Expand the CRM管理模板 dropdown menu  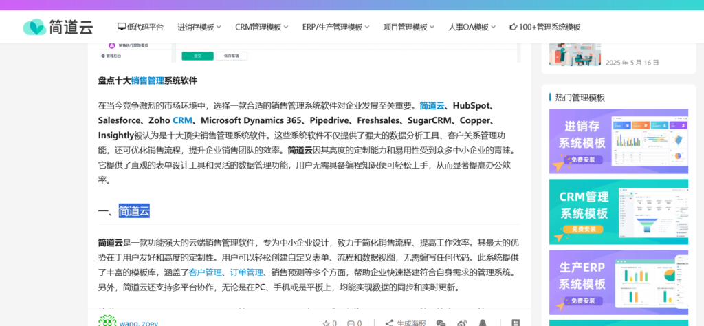point(261,28)
